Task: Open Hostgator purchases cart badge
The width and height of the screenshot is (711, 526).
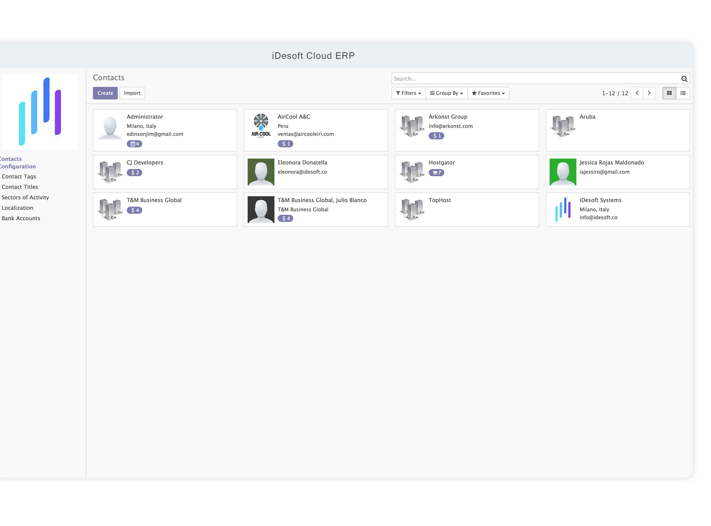Action: [x=436, y=173]
